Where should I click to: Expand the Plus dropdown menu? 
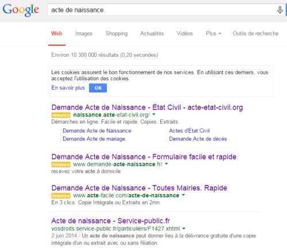214,33
